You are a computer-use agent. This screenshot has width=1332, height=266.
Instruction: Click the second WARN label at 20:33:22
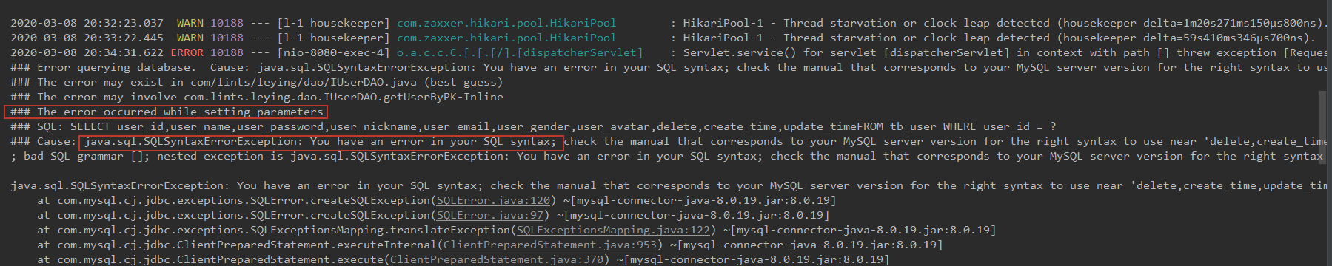coord(190,38)
